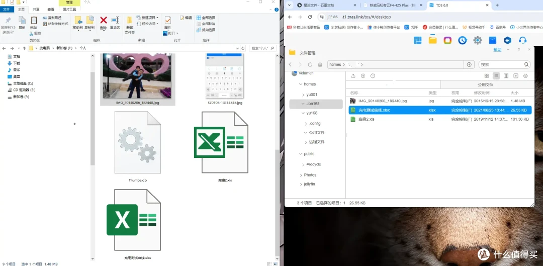This screenshot has width=543, height=266.
Task: Click file manager settings hexagon gear icon
Action: [x=525, y=76]
